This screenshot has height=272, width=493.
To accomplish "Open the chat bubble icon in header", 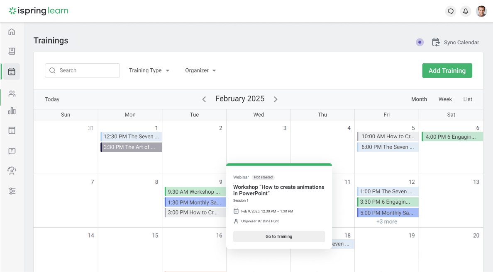I will click(451, 11).
